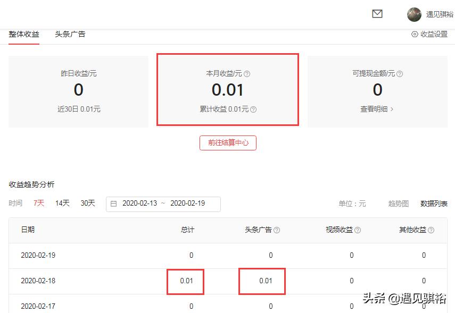455x313 pixels.
Task: Select the 7天 time range
Action: (x=39, y=203)
